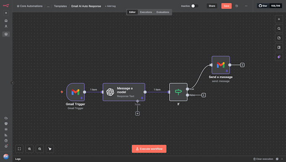
Task: Toggle the Inactive workflow switch
Action: tap(195, 6)
